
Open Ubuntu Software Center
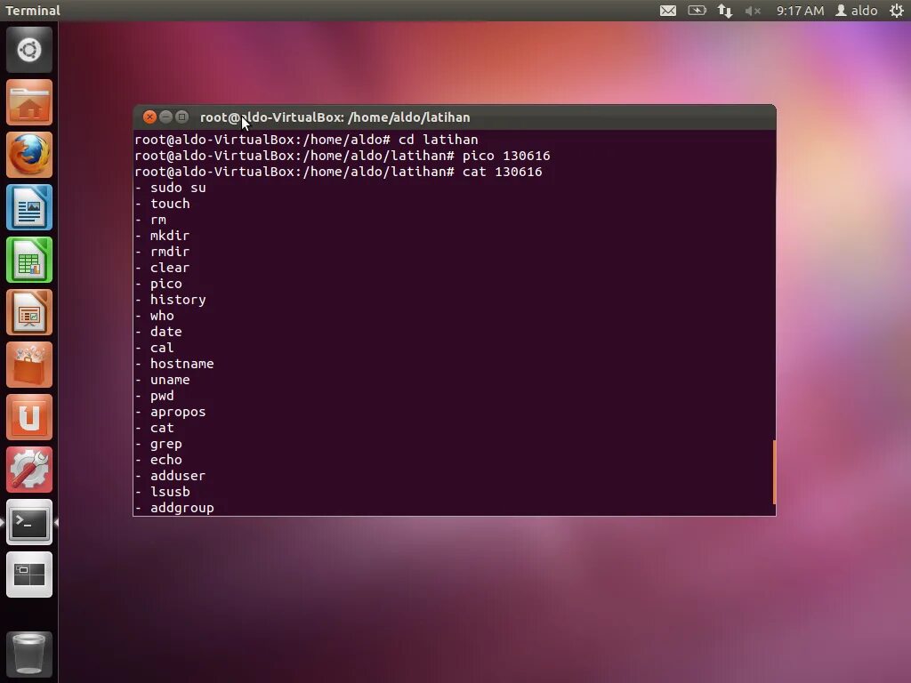29,366
